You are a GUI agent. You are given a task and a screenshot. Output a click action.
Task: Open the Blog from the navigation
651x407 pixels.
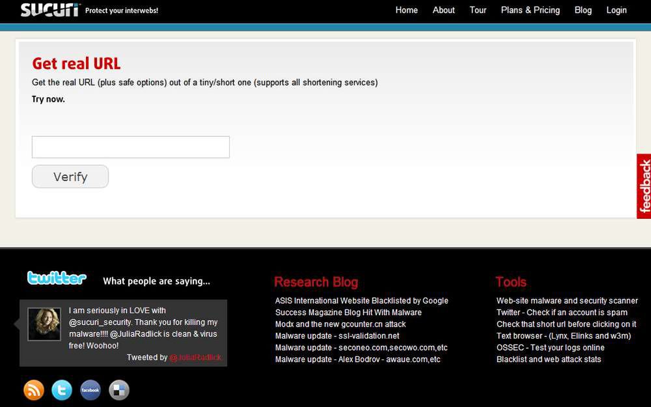coord(583,10)
